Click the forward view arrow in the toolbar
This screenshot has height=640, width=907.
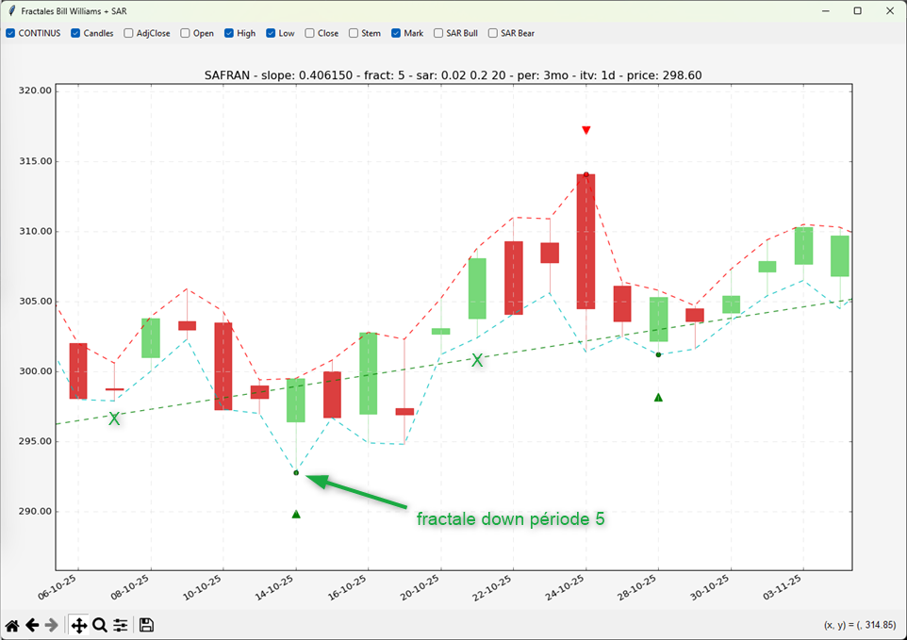pyautogui.click(x=52, y=625)
